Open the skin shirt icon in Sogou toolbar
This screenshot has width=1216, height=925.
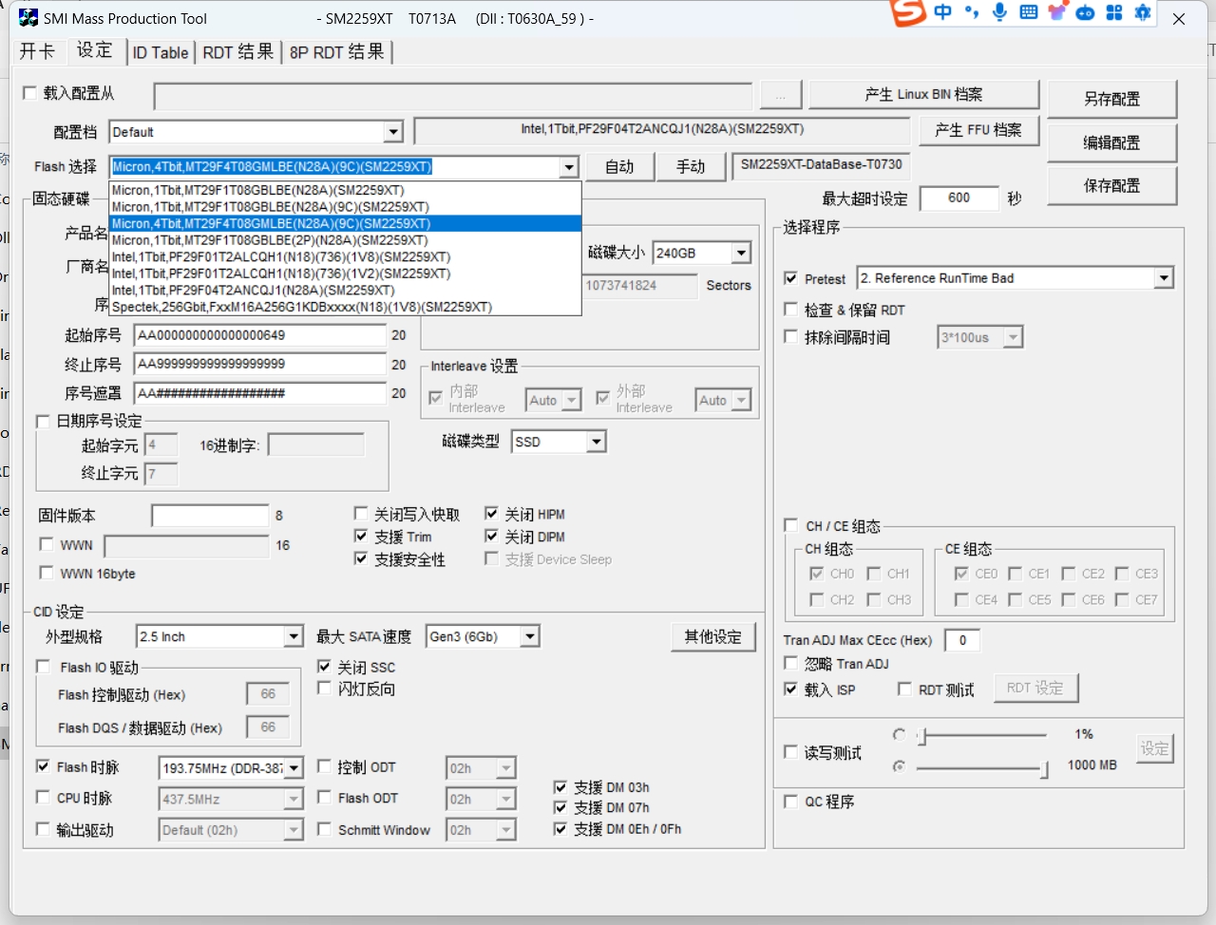click(1056, 12)
